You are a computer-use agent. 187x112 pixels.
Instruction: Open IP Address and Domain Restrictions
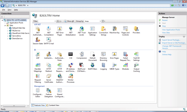[71, 67]
